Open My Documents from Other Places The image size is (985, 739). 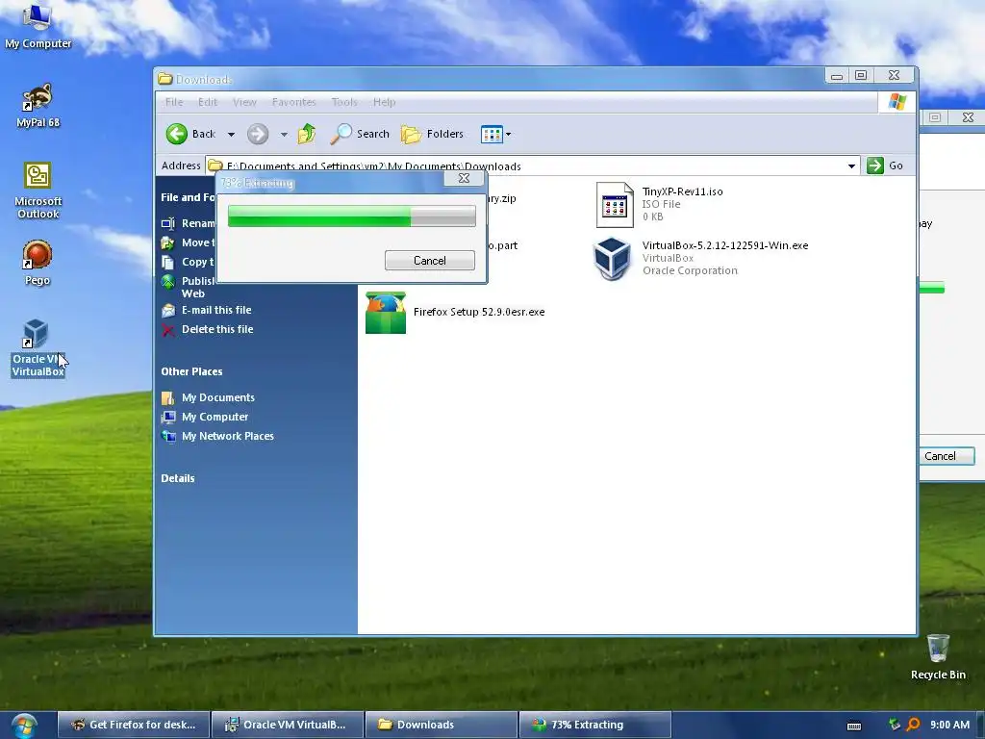(218, 397)
